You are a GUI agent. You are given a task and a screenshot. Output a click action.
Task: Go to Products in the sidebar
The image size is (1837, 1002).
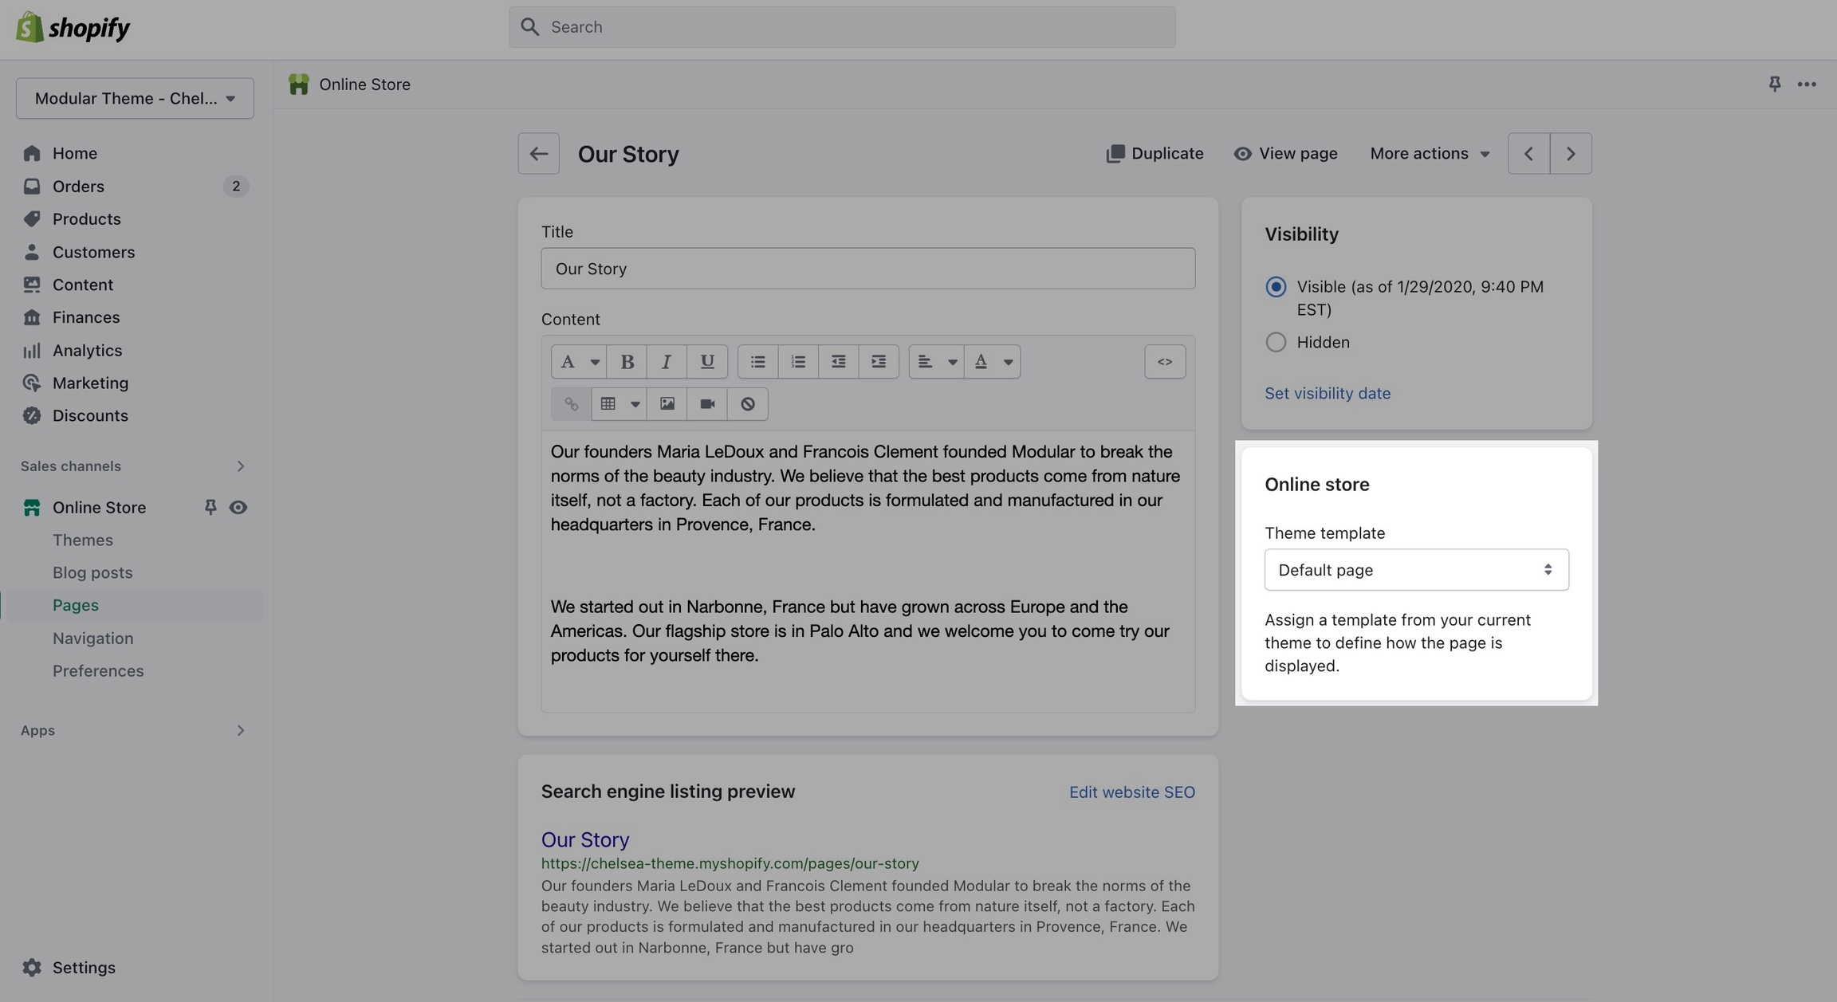[x=86, y=219]
